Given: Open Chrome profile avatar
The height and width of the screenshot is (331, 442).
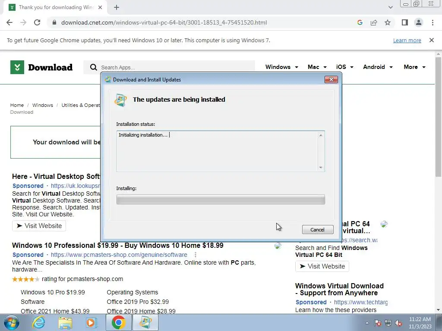Looking at the screenshot, I should click(x=419, y=22).
